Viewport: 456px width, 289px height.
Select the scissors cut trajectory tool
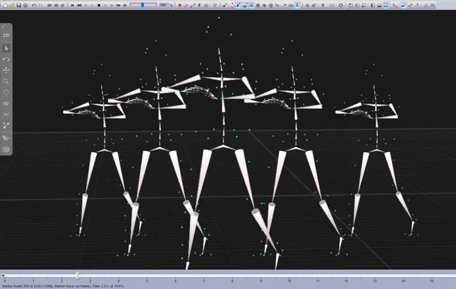(x=6, y=114)
